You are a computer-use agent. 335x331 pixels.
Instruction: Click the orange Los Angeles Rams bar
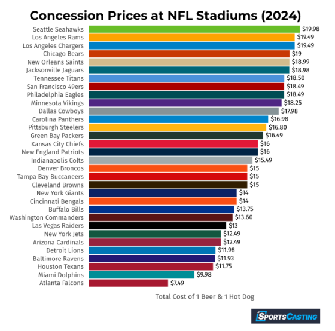[192, 38]
